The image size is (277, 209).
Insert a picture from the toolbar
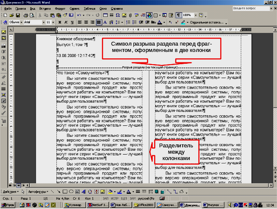124,15
